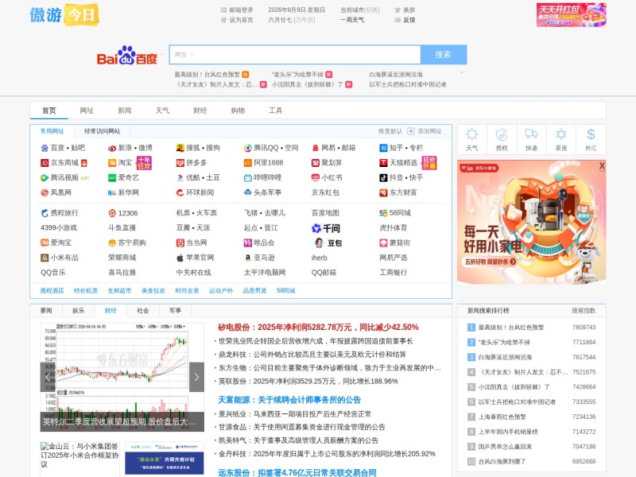Click the 傲游今日 site logo

[64, 15]
